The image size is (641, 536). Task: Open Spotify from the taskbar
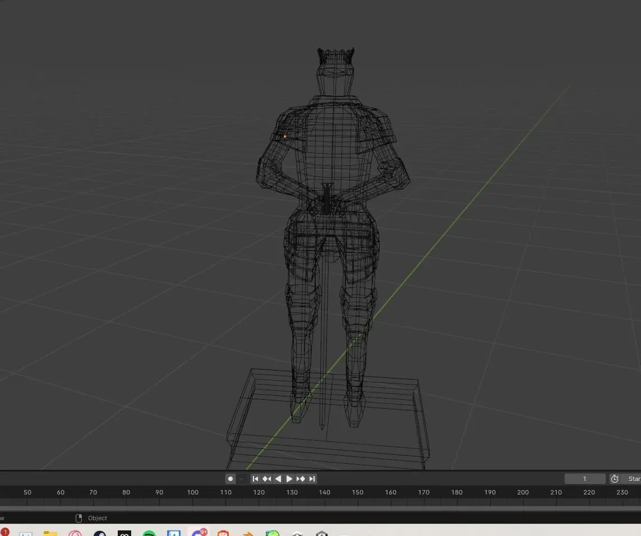click(149, 533)
